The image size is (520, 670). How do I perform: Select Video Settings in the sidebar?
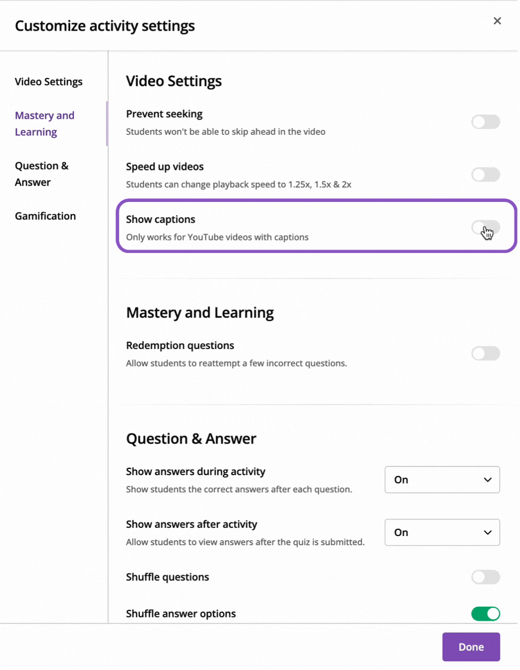pyautogui.click(x=48, y=82)
